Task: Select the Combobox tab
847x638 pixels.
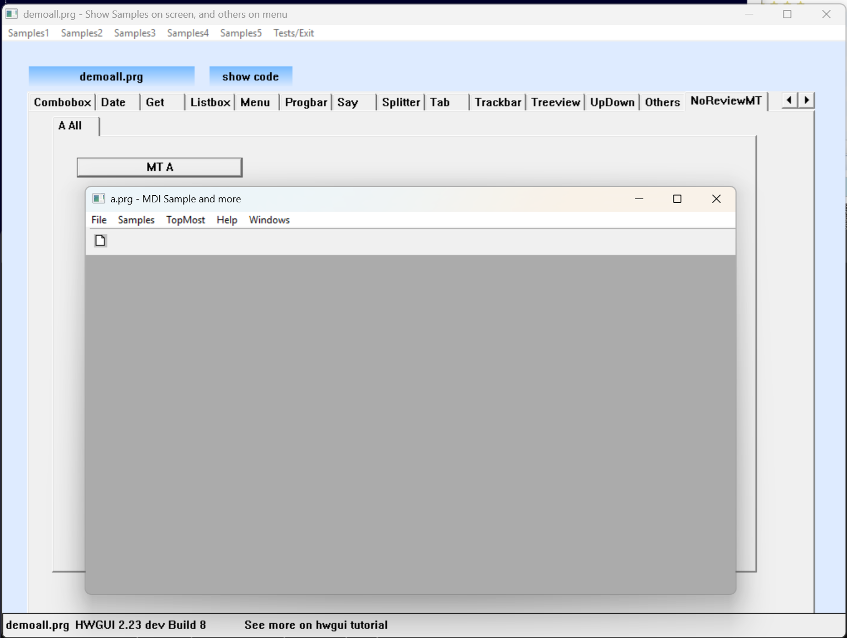Action: coord(62,102)
